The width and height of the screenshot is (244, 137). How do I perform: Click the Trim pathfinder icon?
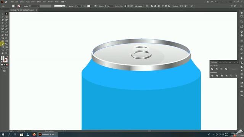pyautogui.click(x=217, y=76)
